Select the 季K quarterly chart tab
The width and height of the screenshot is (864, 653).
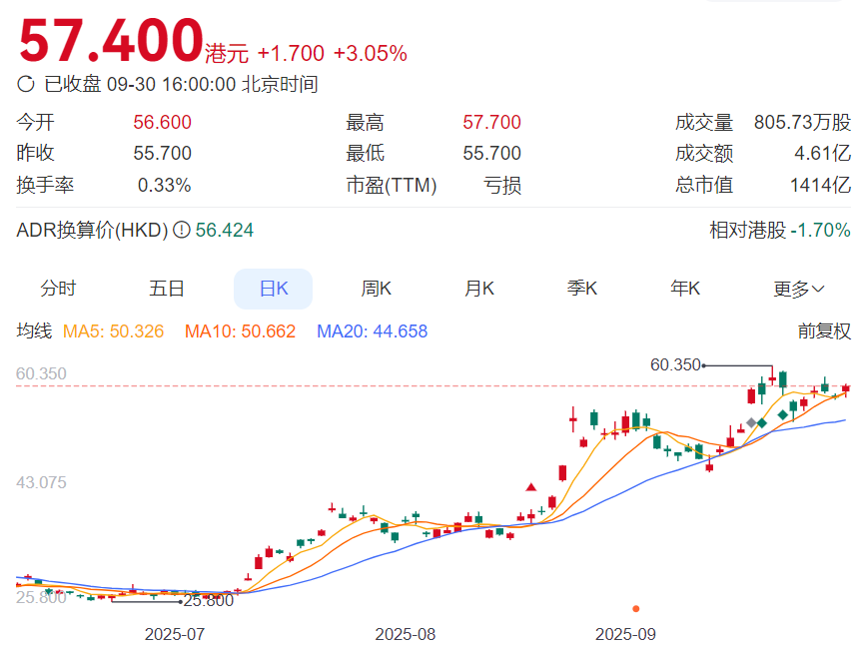pyautogui.click(x=581, y=288)
